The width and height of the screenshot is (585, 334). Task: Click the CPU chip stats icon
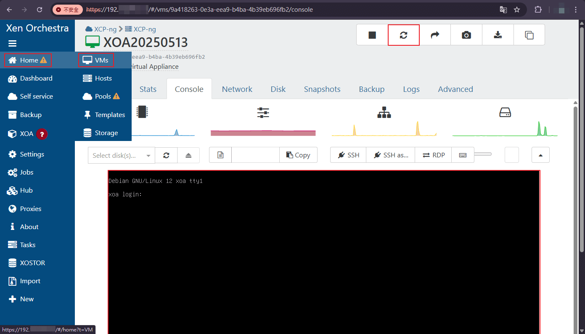143,112
